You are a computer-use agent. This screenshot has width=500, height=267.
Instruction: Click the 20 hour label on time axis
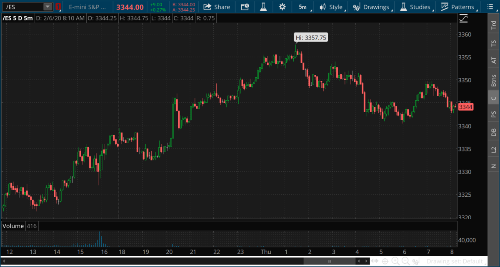point(169,252)
